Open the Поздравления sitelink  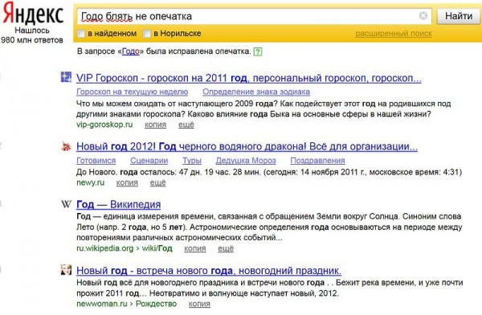tap(317, 161)
